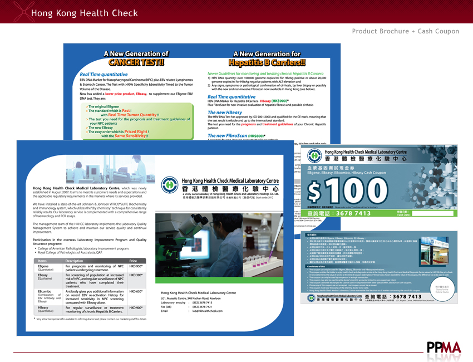Click the fax number '(852) 3678 7421'

click(x=203, y=307)
